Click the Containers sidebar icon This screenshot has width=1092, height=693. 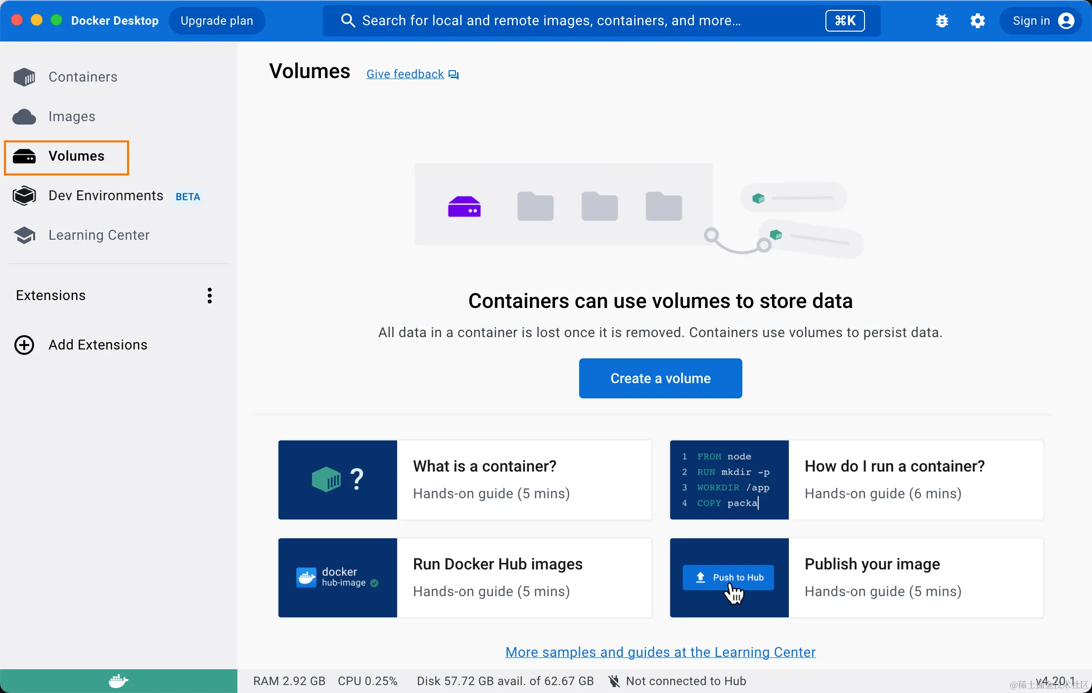click(x=24, y=77)
